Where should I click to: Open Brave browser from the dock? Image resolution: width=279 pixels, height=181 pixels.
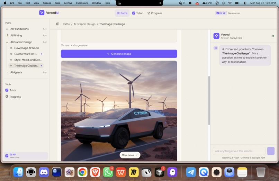[95, 172]
